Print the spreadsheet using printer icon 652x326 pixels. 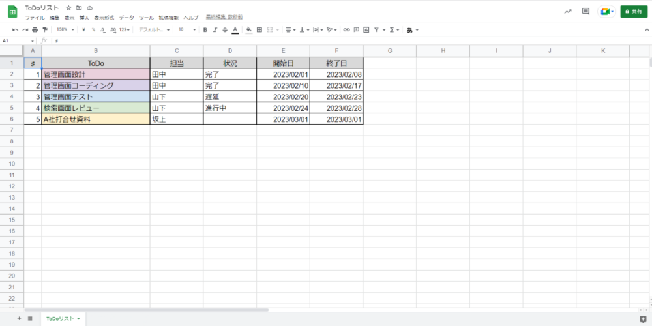35,29
